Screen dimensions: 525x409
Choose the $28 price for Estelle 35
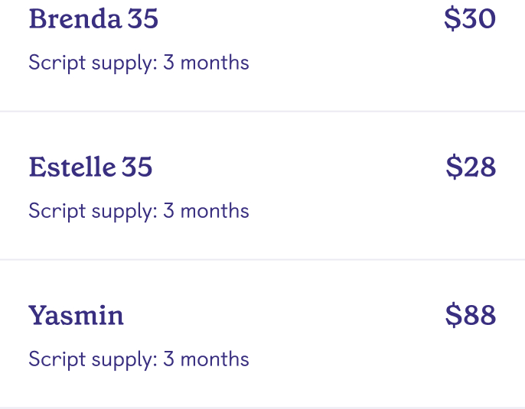click(471, 167)
